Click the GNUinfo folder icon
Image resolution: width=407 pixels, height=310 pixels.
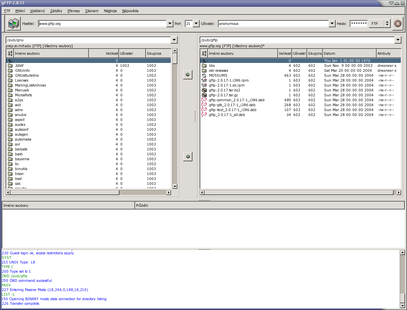click(x=10, y=70)
